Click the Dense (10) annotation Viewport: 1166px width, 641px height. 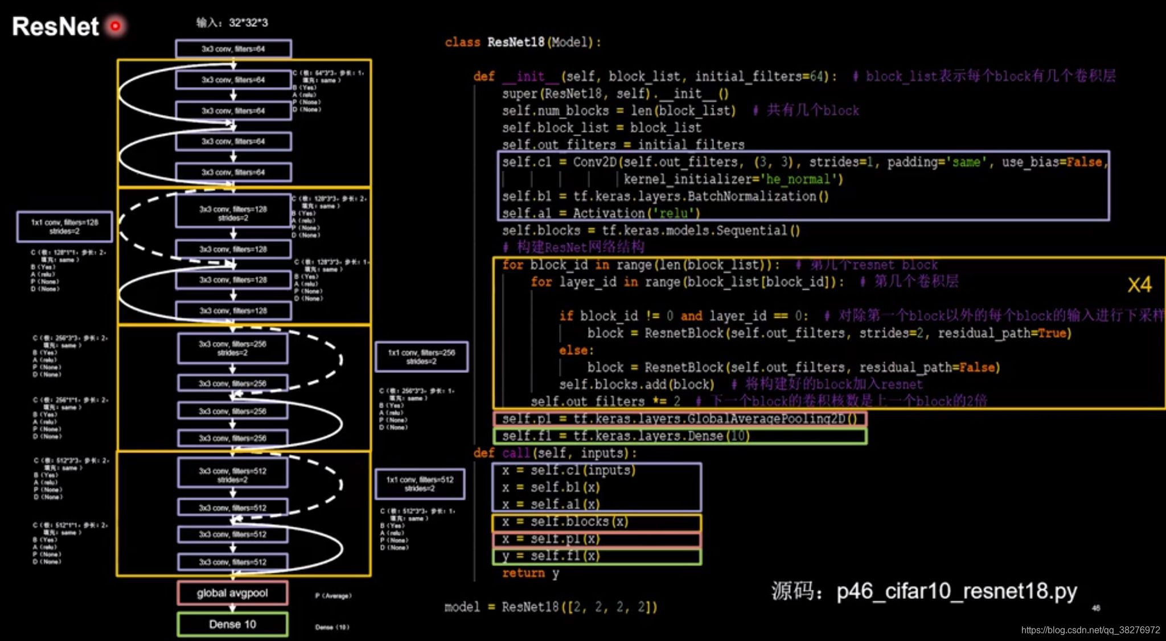click(x=332, y=627)
